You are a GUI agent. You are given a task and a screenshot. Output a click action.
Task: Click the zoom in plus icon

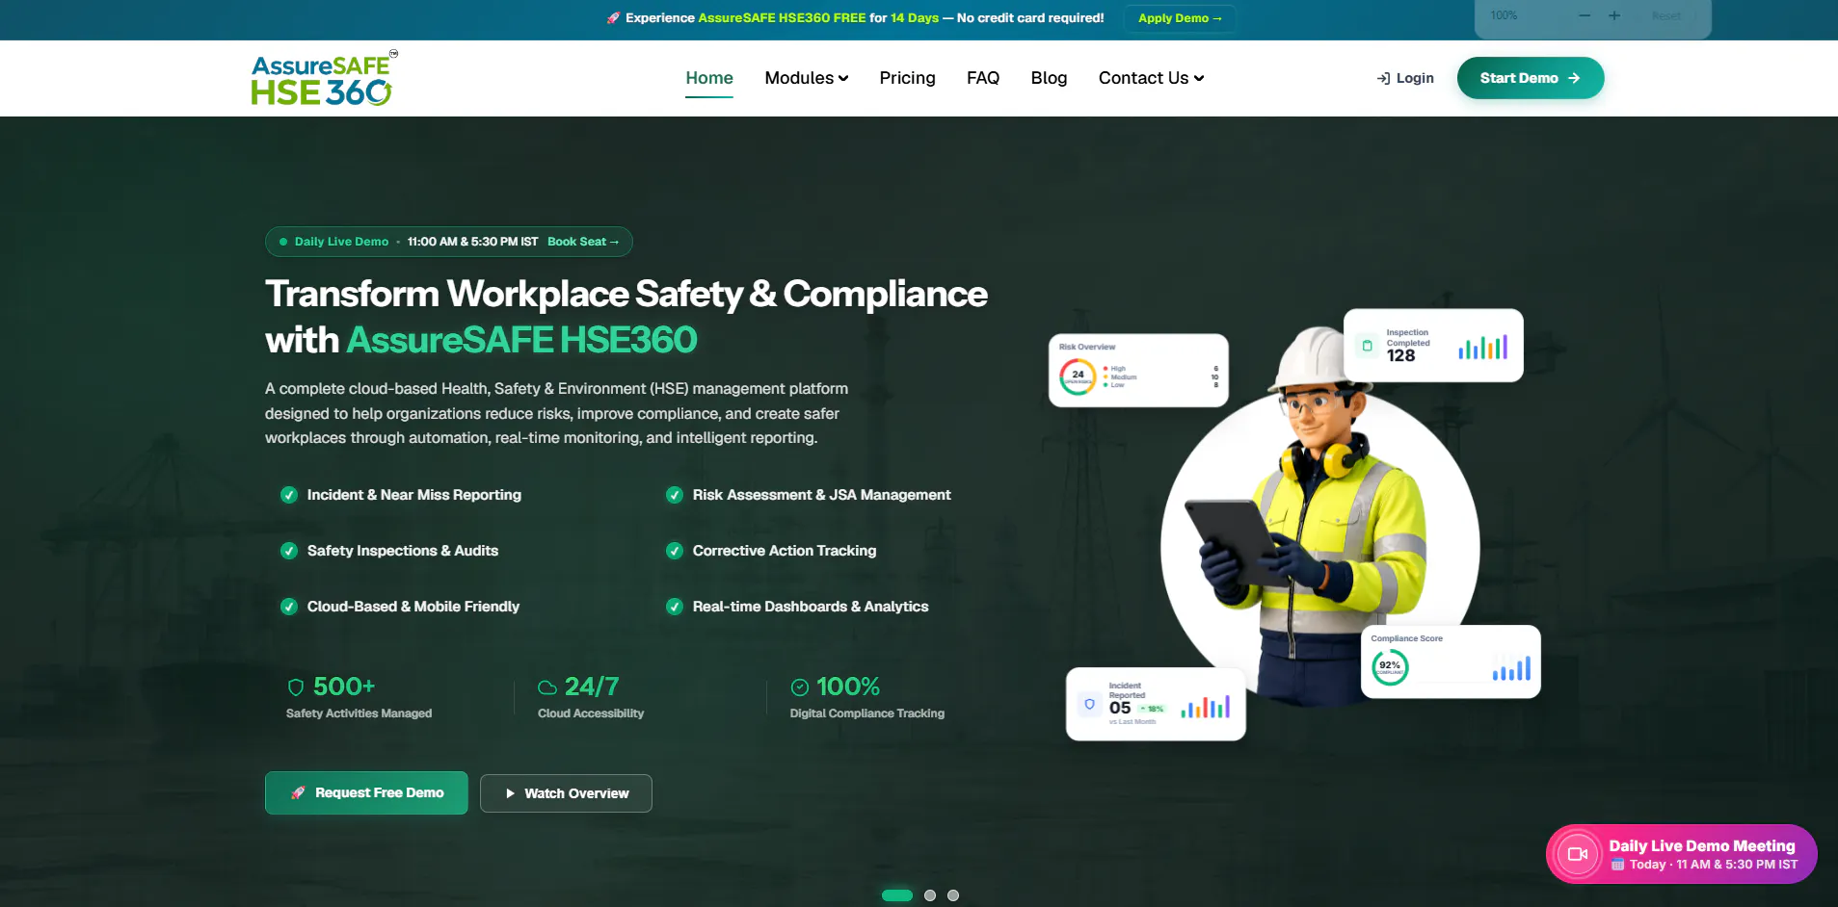pyautogui.click(x=1614, y=15)
